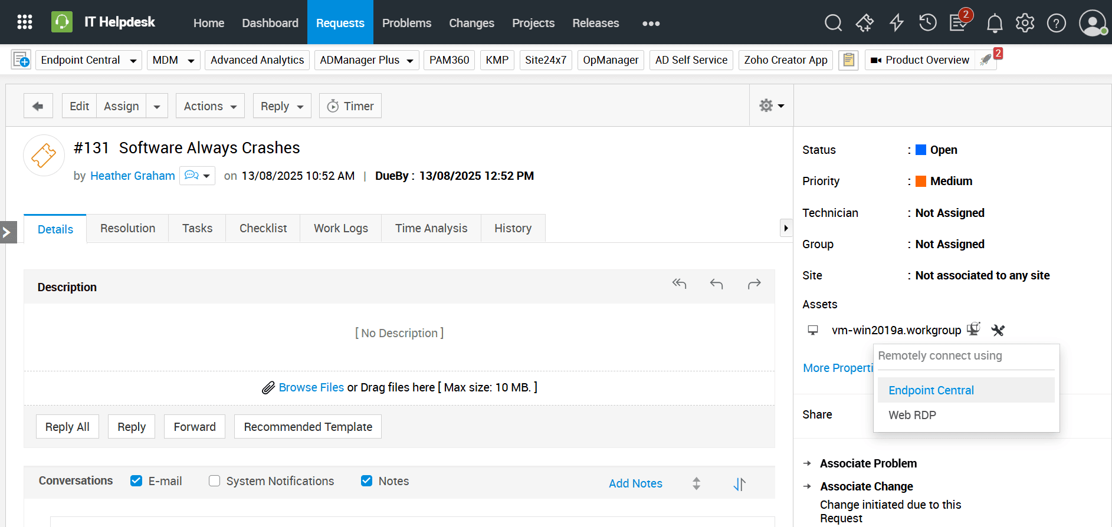Open the History tab
This screenshot has width=1112, height=527.
[x=513, y=228]
